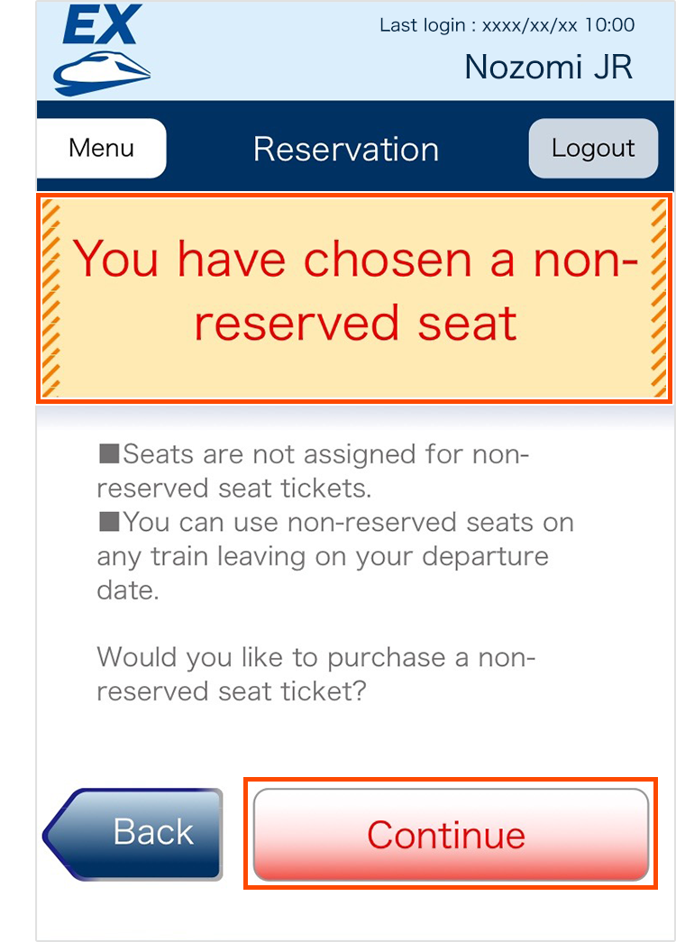Select the Reservation header title

346,148
